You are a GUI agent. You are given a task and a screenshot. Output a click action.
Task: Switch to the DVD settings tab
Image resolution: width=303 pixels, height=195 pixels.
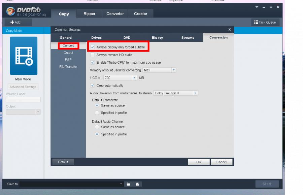(127, 38)
